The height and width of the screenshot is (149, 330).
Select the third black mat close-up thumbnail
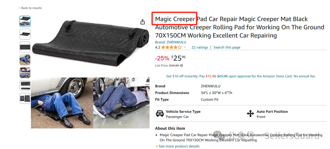tap(25, 47)
